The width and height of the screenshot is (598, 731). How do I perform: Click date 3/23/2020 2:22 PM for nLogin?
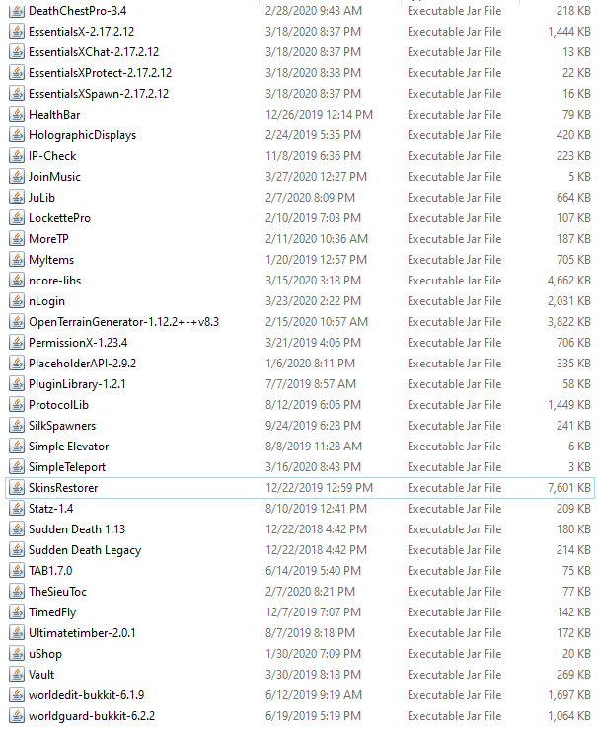[313, 301]
